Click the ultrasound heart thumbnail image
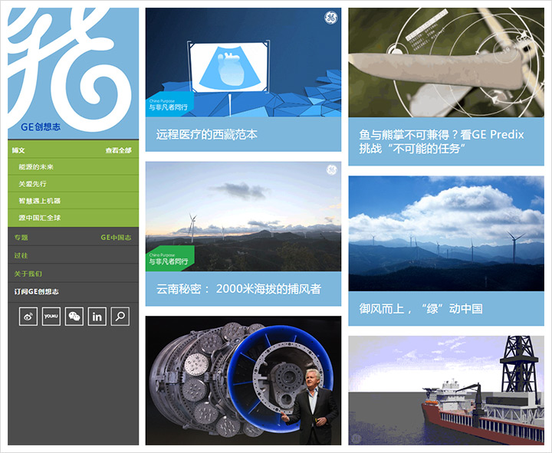This screenshot has height=453, width=552. (x=243, y=62)
